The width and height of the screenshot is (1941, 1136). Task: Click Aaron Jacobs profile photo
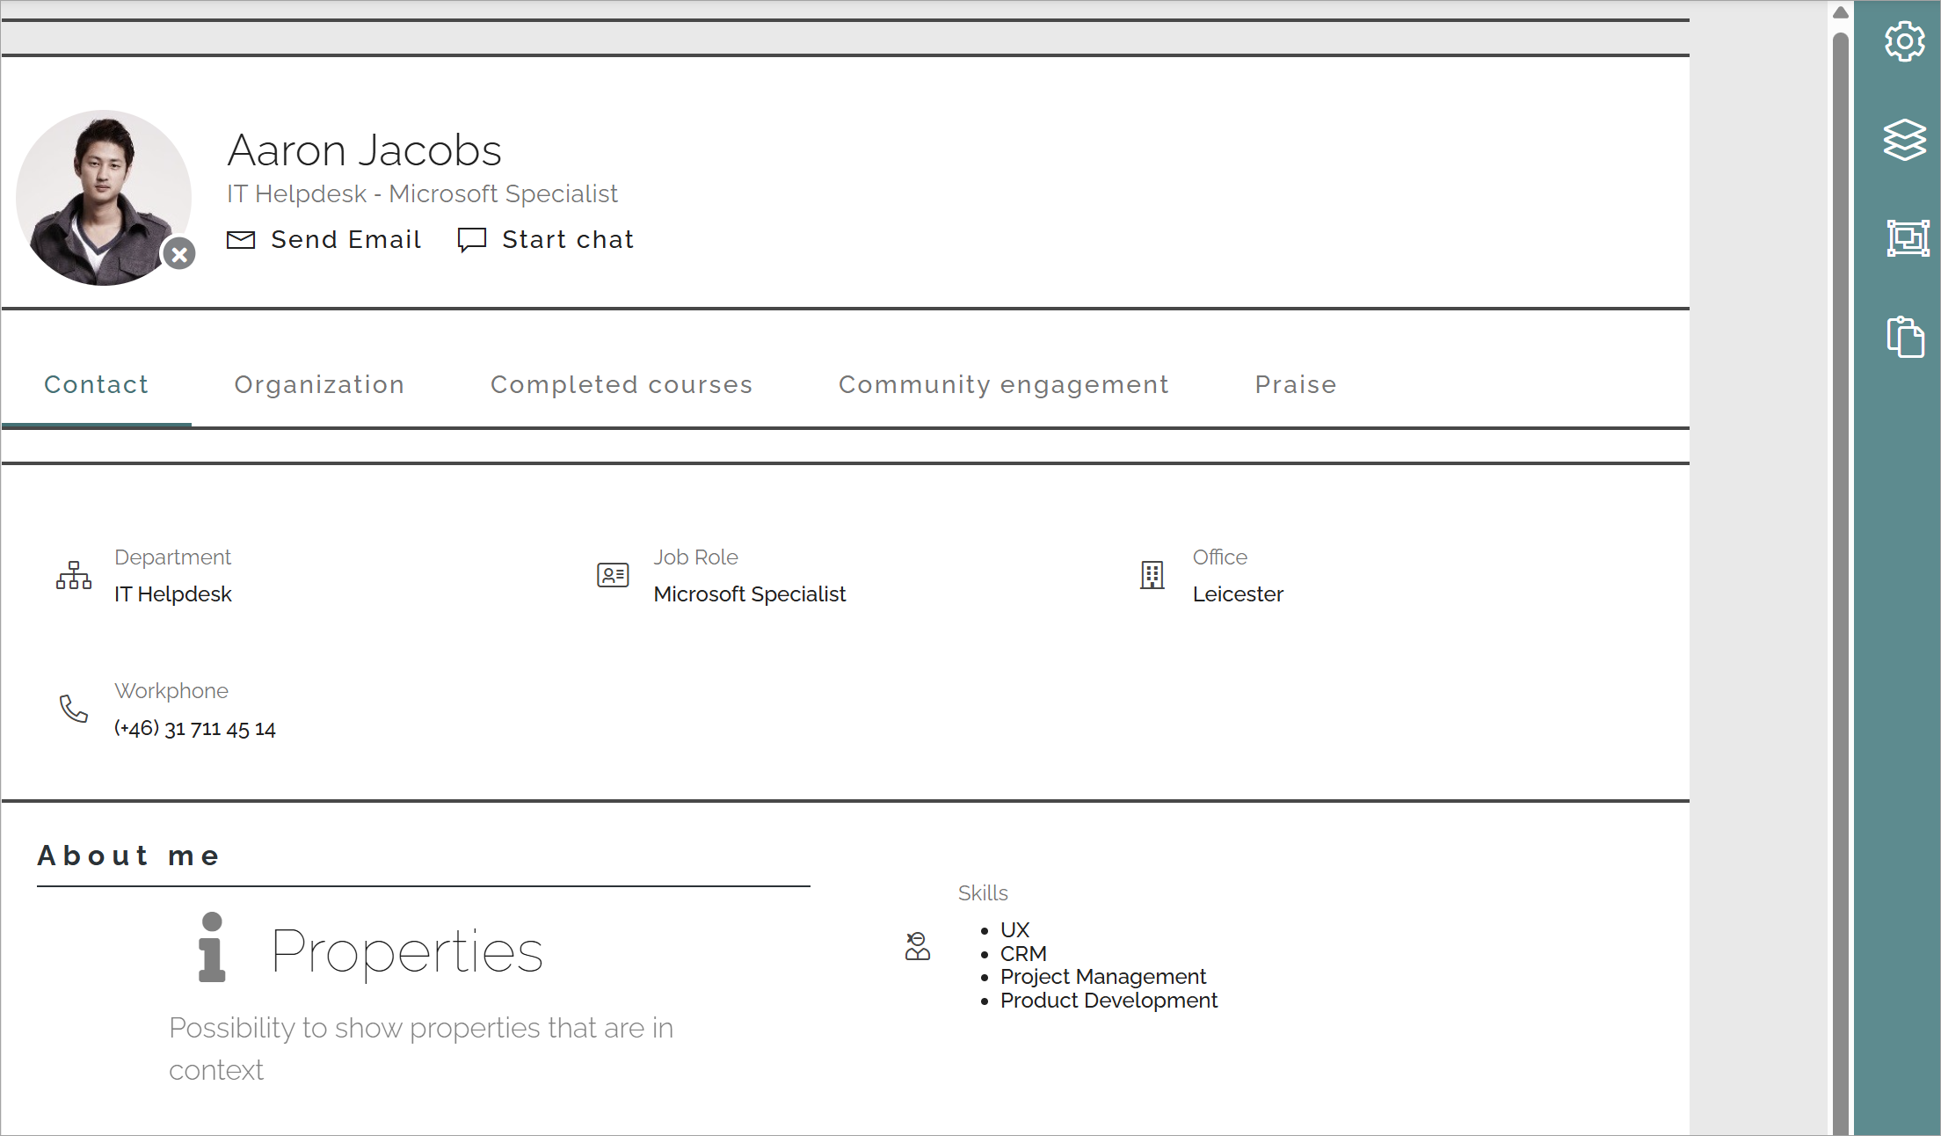[104, 198]
